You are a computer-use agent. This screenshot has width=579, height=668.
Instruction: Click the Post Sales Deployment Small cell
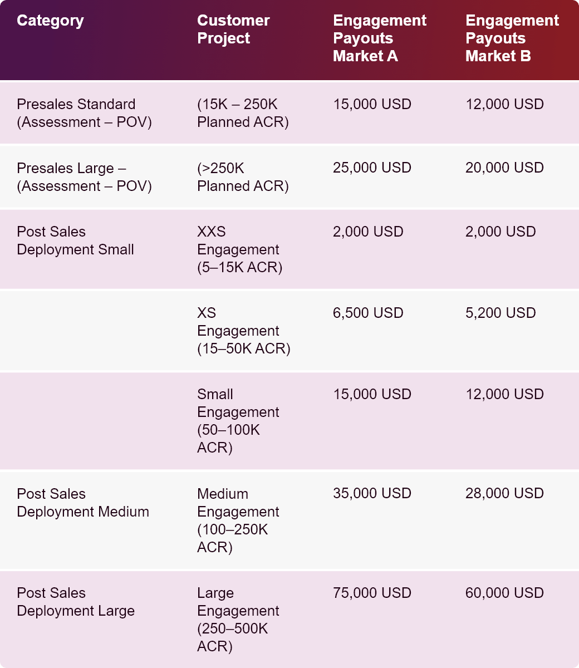(x=75, y=240)
